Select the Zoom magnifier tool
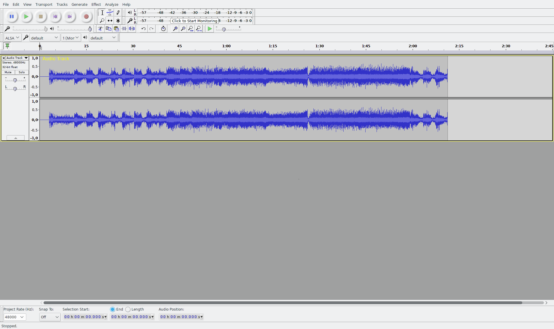Screen dimensions: 554x329 pos(102,20)
